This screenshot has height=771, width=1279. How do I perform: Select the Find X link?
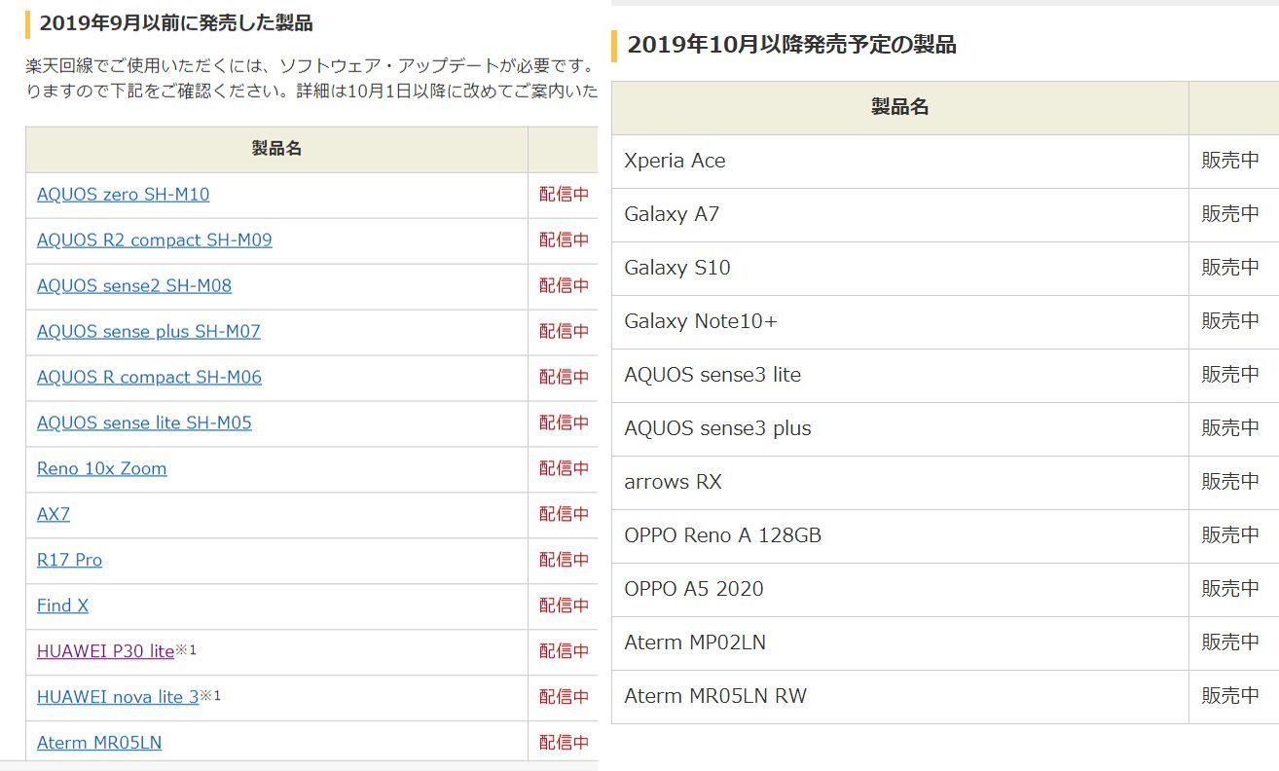(62, 606)
